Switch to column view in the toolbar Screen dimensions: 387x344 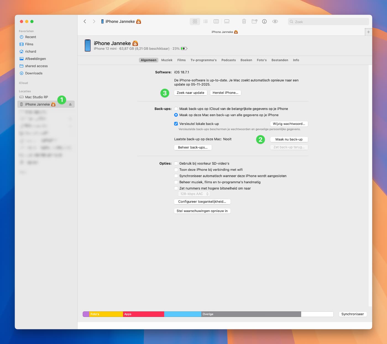[216, 21]
